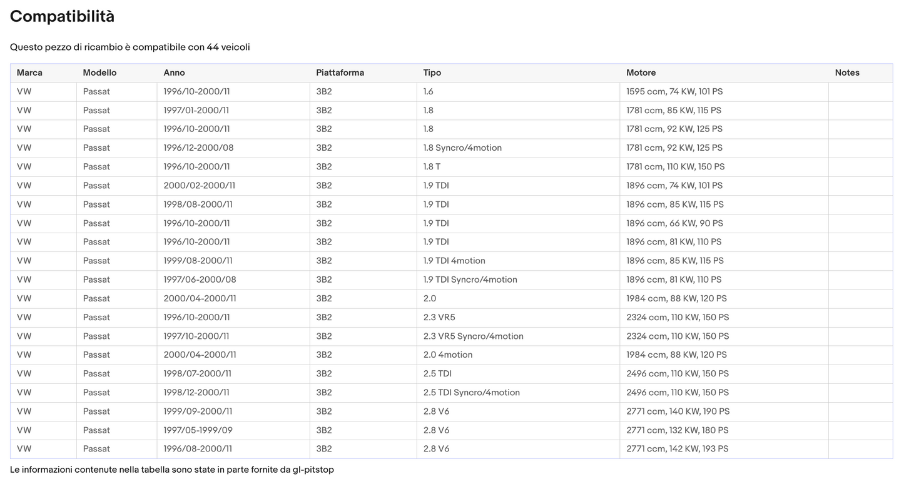904x479 pixels.
Task: Click the 2771 ccm, 142 KW engine cell
Action: [677, 448]
